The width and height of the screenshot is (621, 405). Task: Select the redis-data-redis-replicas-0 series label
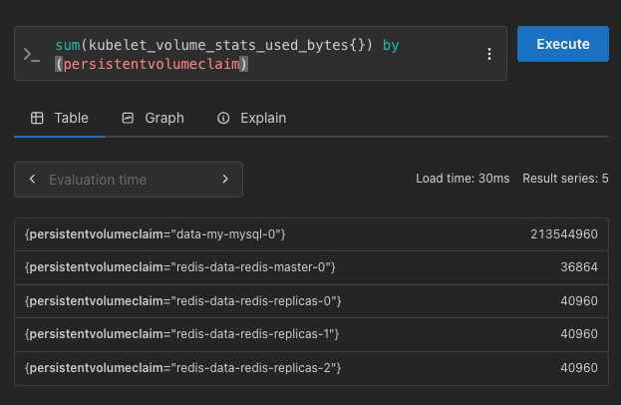tap(183, 300)
